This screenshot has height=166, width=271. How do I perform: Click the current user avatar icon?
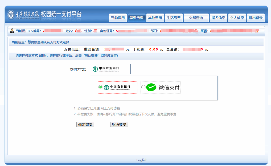12,31
